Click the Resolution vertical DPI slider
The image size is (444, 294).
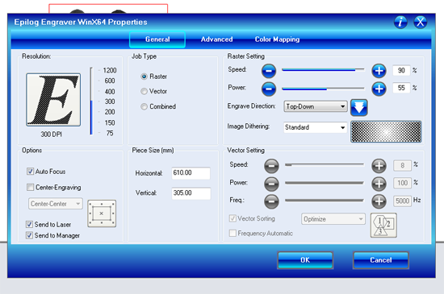click(91, 101)
